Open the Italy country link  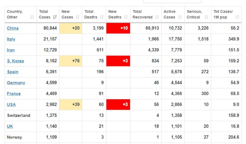(x=11, y=39)
